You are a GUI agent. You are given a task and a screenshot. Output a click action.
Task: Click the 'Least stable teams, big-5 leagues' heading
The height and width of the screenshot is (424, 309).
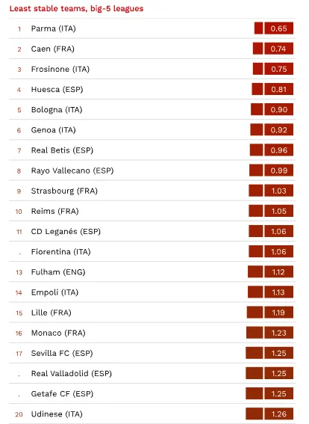pyautogui.click(x=76, y=8)
